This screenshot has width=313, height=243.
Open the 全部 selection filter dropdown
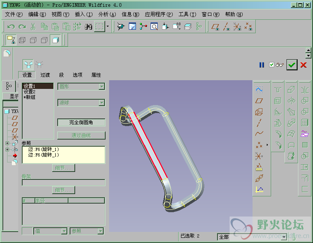[284, 237]
